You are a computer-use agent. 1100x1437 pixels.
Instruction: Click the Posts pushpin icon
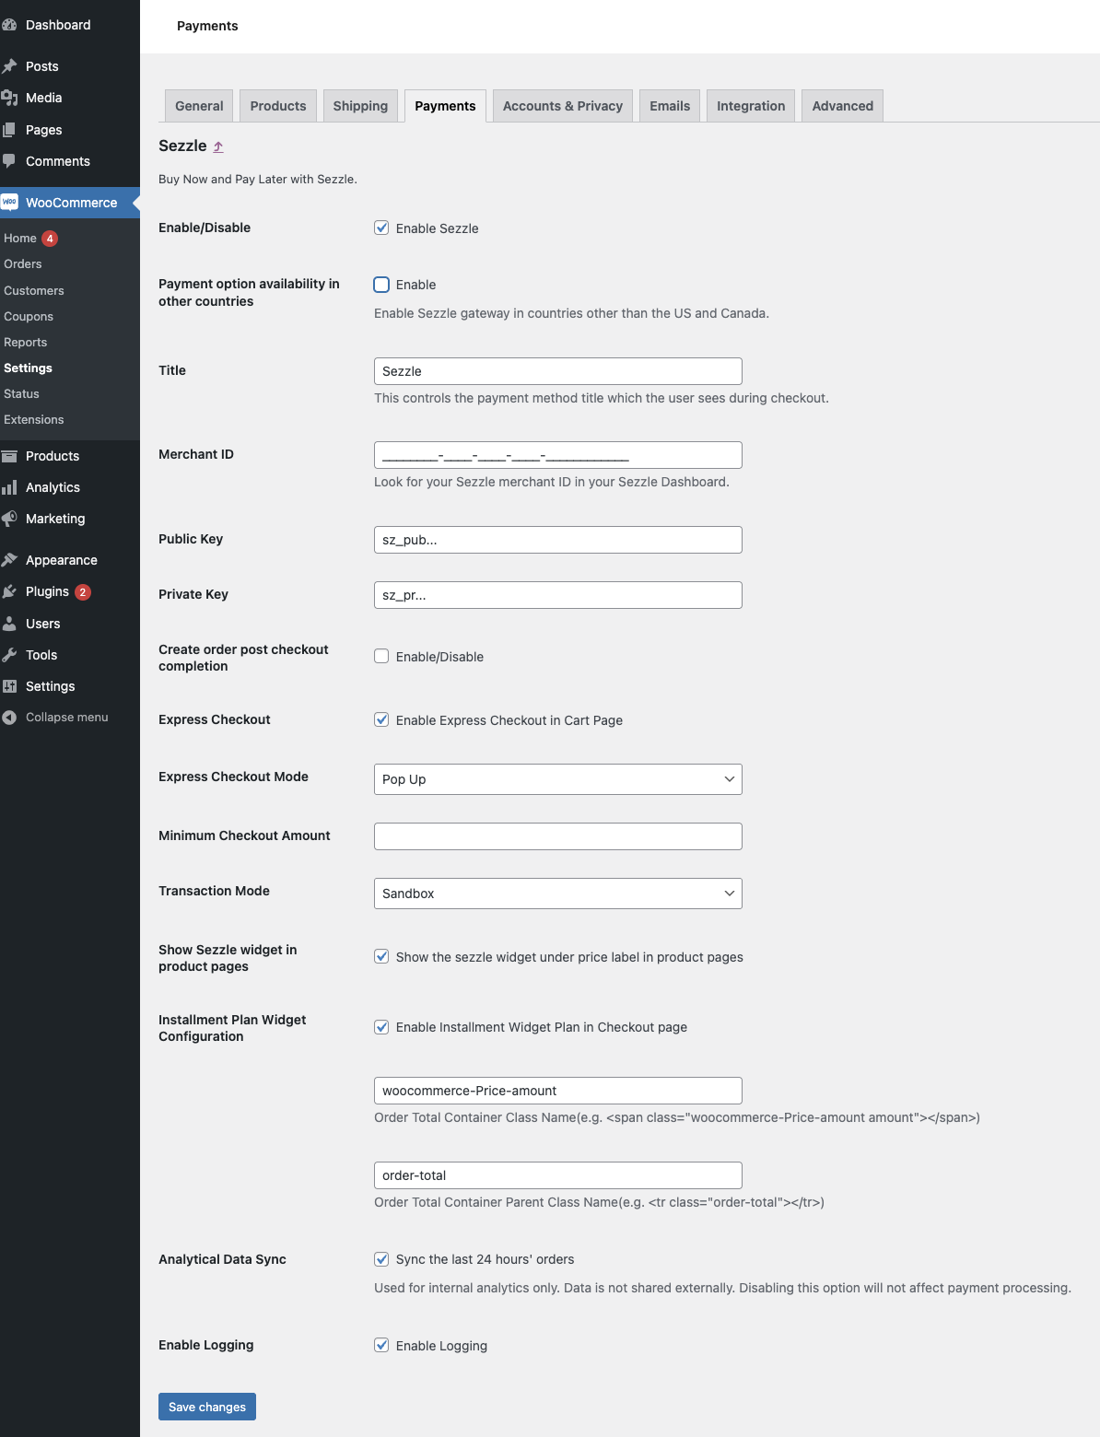point(9,66)
